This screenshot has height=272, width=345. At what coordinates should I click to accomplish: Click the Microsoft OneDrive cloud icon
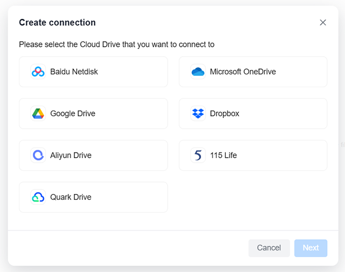[x=198, y=72]
